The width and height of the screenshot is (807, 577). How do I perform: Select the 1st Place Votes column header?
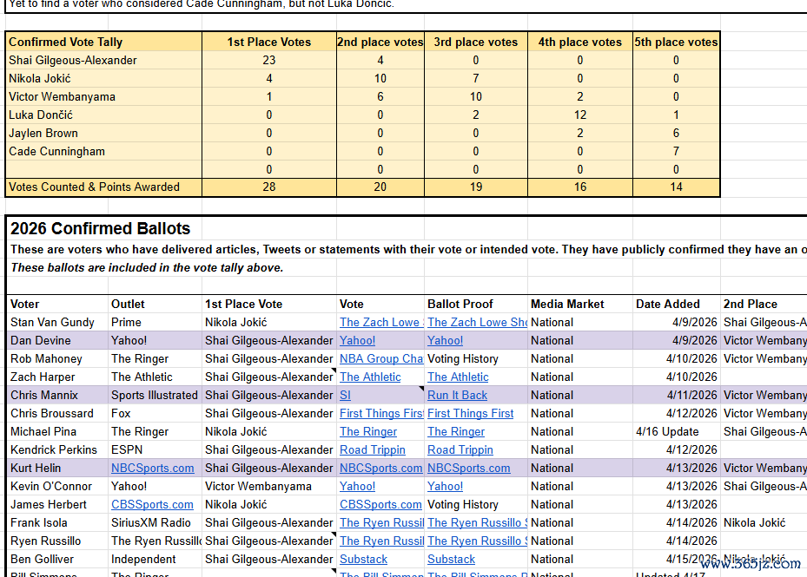[x=268, y=42]
